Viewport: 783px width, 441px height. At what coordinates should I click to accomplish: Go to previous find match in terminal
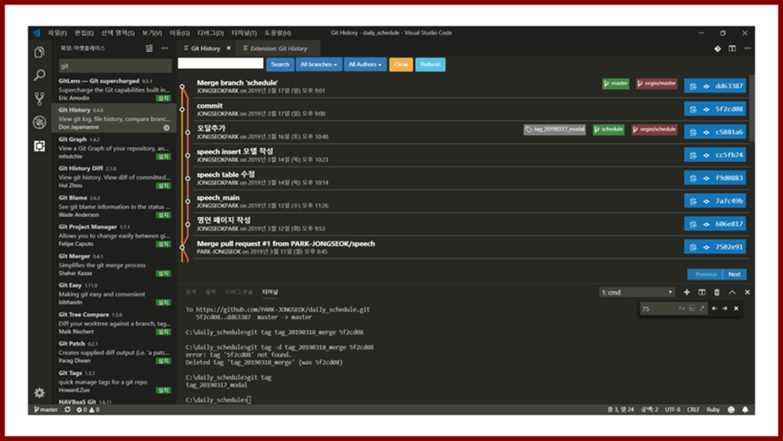tap(714, 309)
